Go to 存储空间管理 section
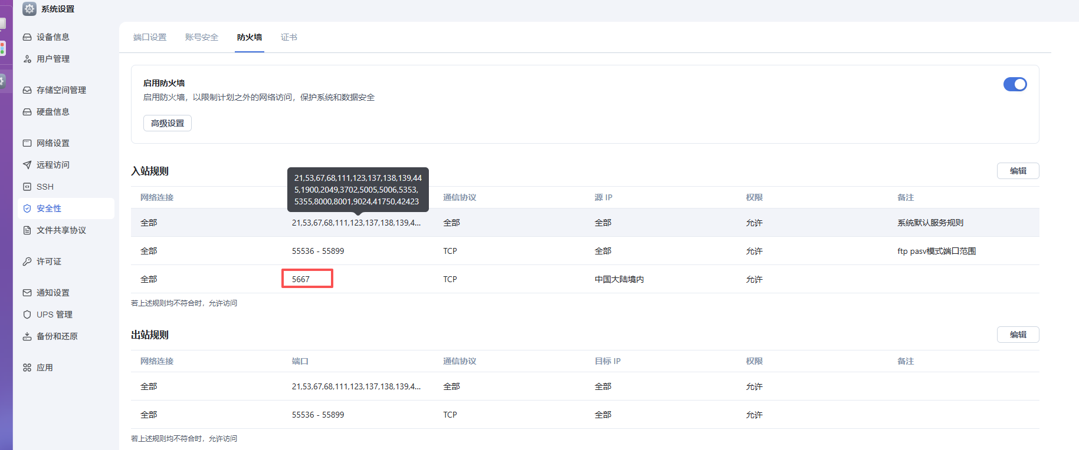 (65, 90)
